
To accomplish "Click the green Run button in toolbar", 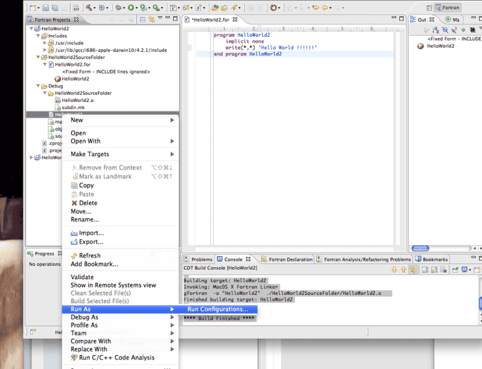I will pos(131,7).
